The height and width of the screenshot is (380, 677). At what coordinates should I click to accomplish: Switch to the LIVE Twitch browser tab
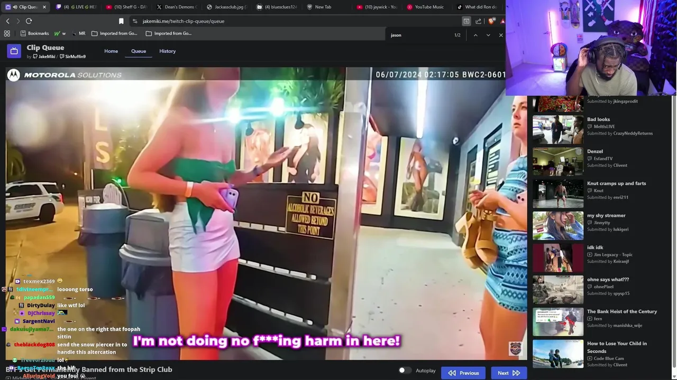tap(77, 7)
